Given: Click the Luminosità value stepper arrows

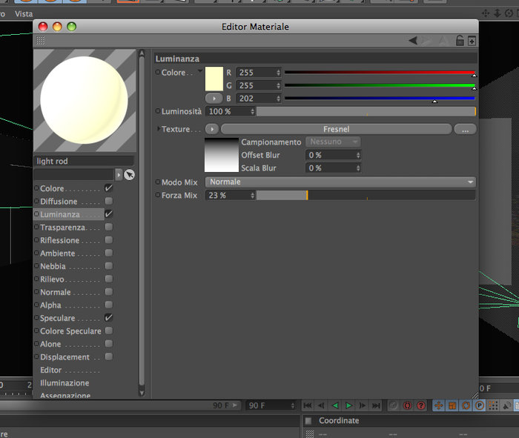Looking at the screenshot, I should coord(253,111).
